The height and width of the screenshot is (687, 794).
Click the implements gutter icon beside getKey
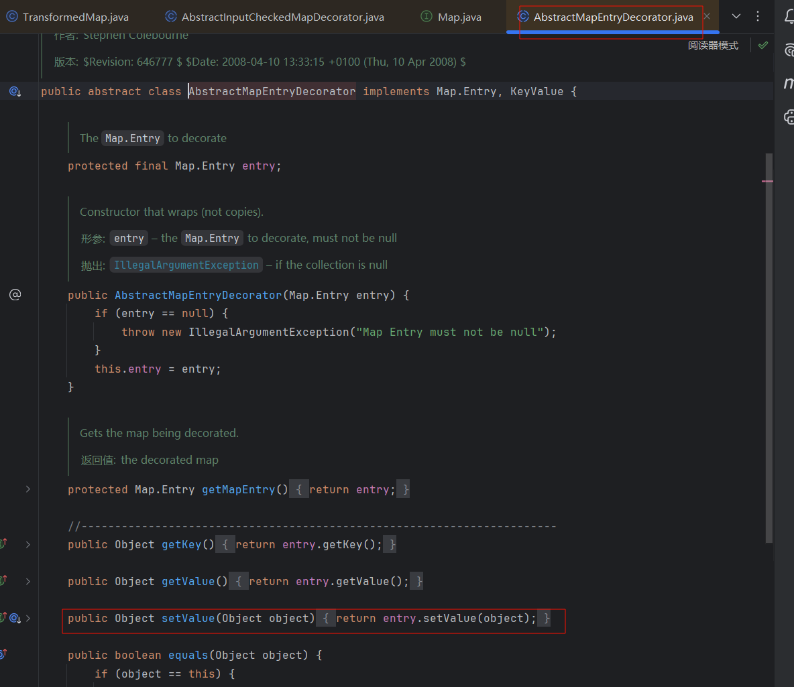[x=3, y=544]
